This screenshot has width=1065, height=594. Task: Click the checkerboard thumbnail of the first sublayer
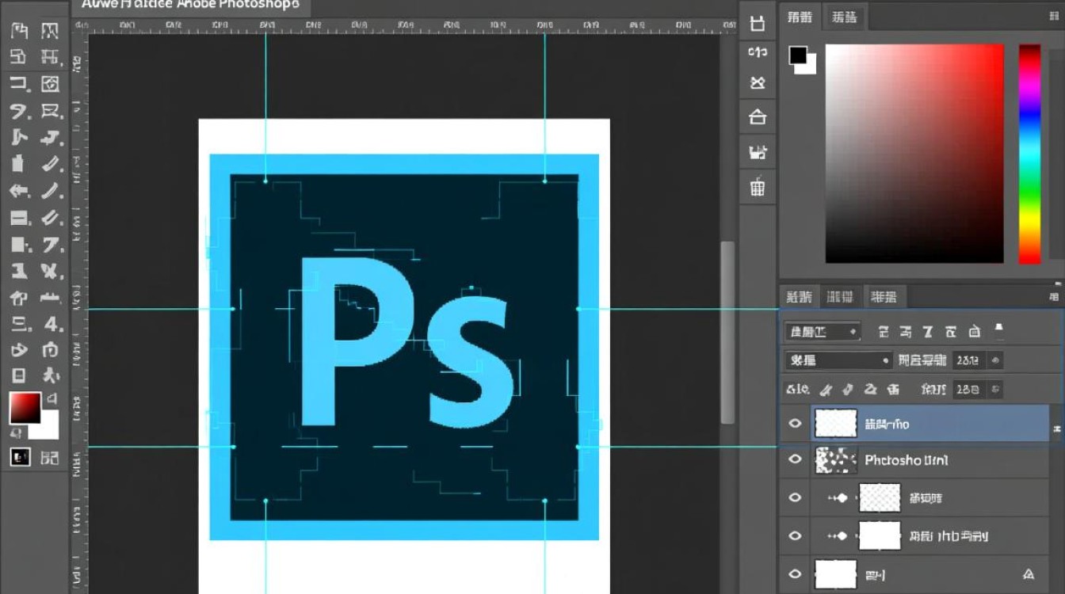(880, 498)
